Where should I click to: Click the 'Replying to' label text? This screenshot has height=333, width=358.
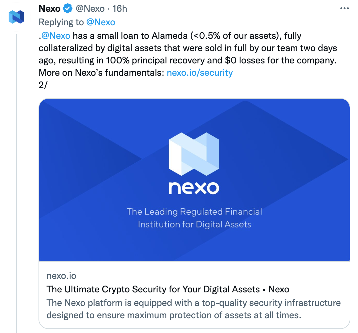pyautogui.click(x=61, y=22)
